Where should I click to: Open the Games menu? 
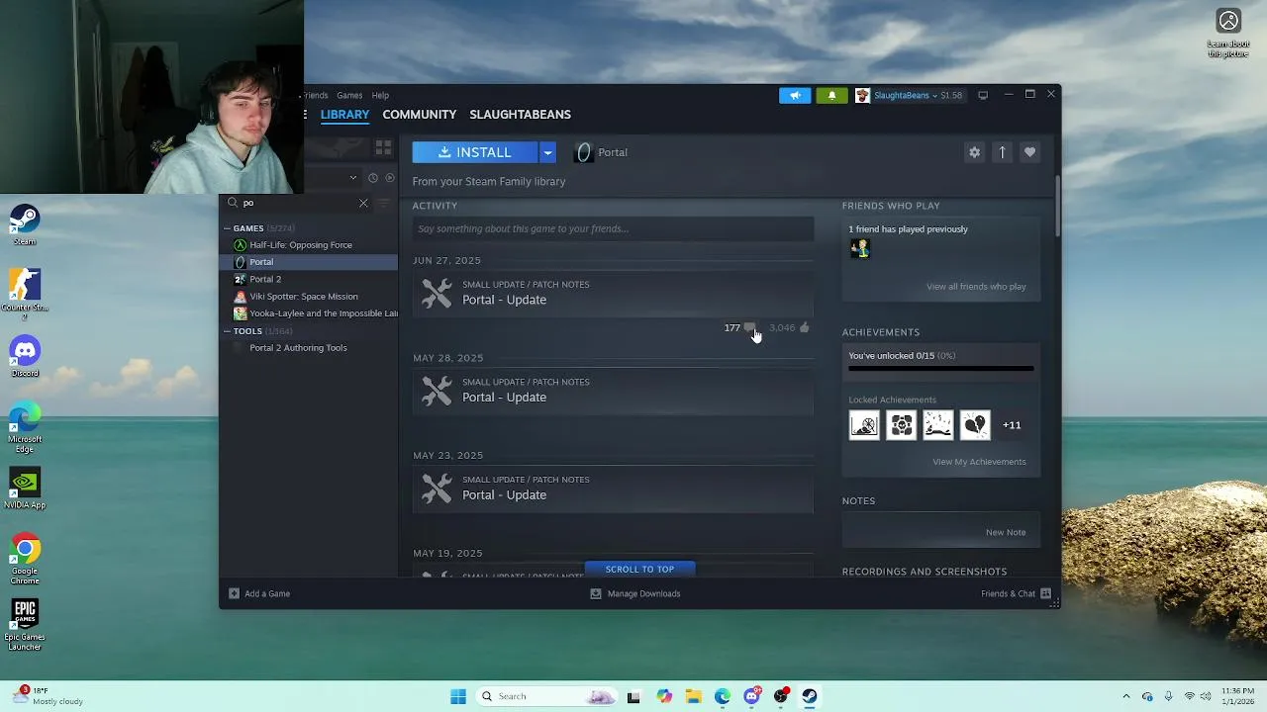click(x=349, y=96)
